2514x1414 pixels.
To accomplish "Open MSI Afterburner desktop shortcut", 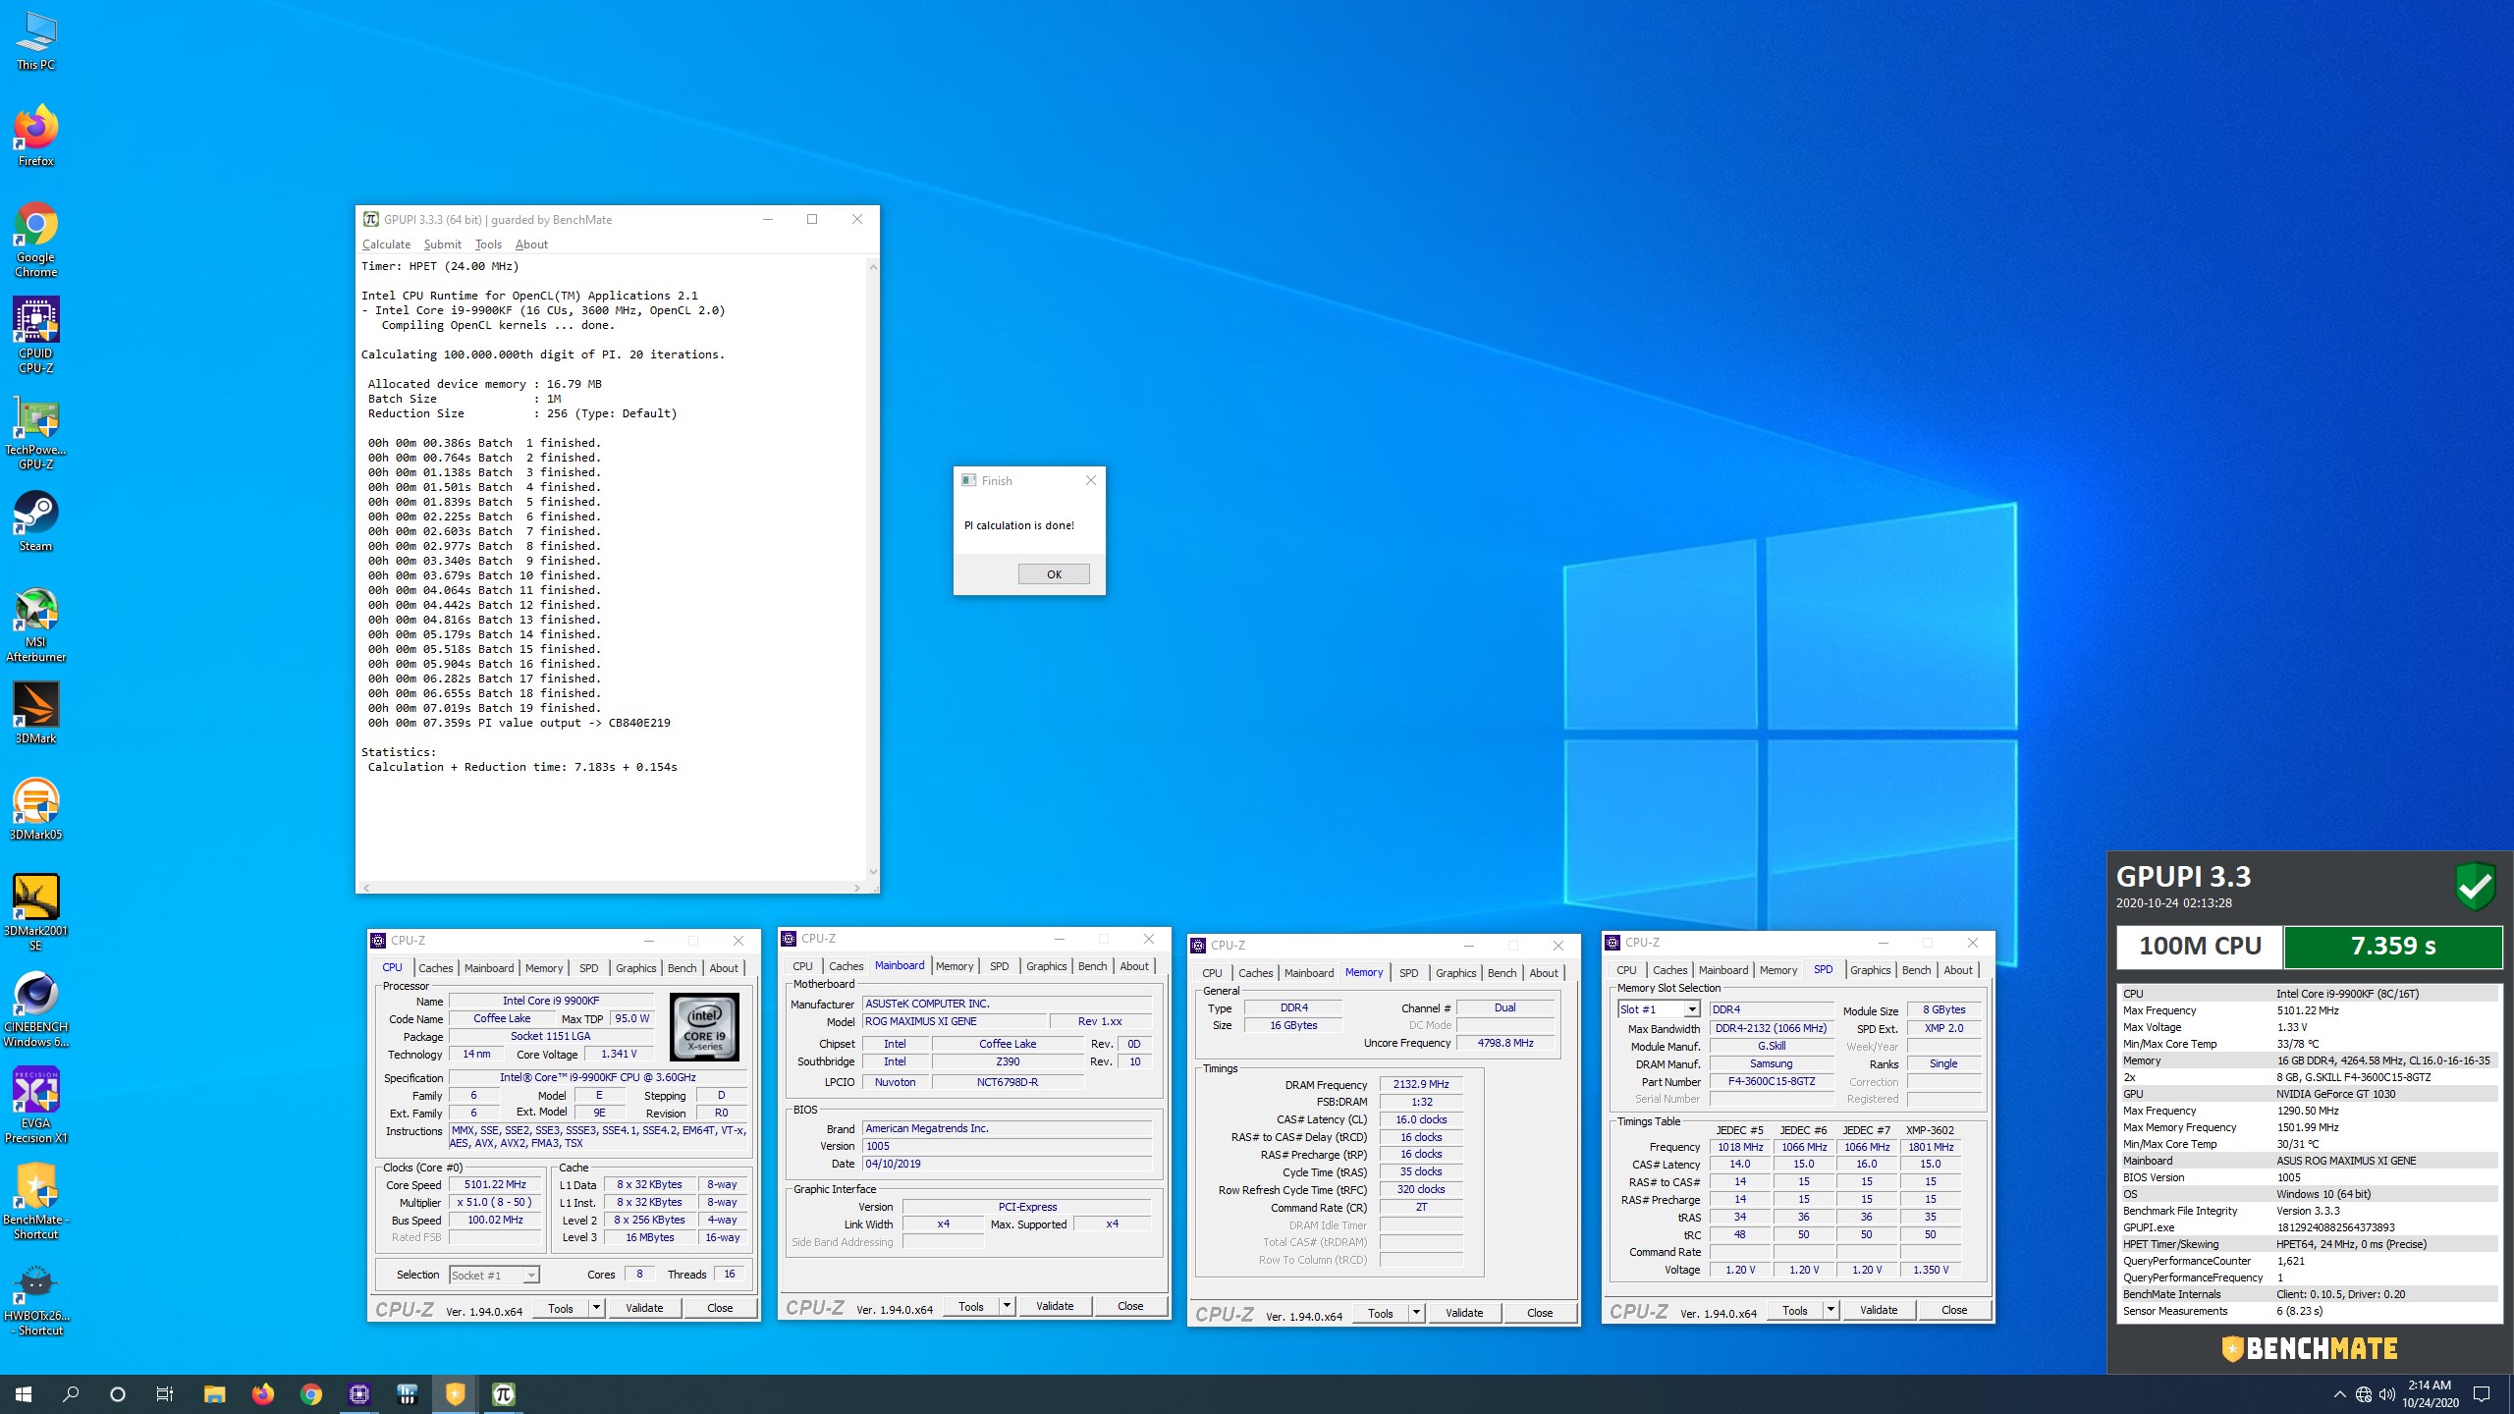I will [x=36, y=625].
